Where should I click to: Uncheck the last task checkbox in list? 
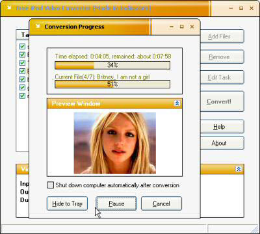[22, 96]
